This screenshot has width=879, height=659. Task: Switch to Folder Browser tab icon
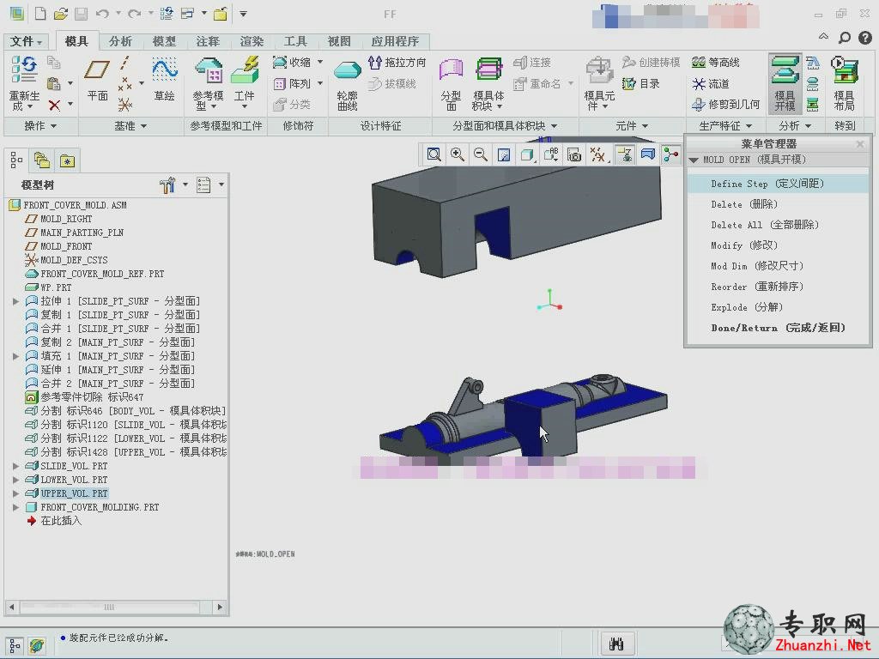(x=42, y=160)
